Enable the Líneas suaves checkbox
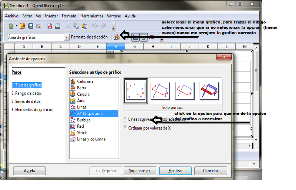This screenshot has height=190, width=296. point(125,119)
